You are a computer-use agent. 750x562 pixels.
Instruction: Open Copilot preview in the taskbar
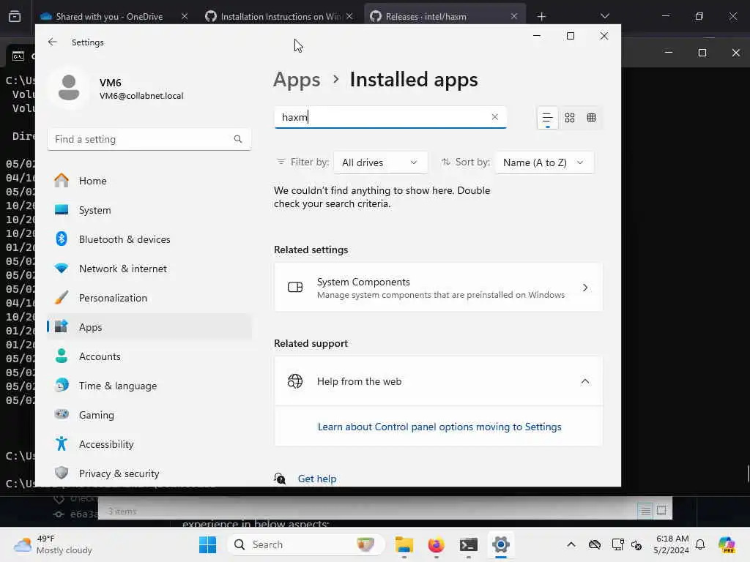[727, 544]
